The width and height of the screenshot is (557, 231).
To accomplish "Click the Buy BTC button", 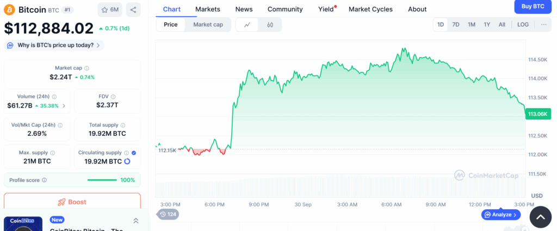I will coord(533,7).
